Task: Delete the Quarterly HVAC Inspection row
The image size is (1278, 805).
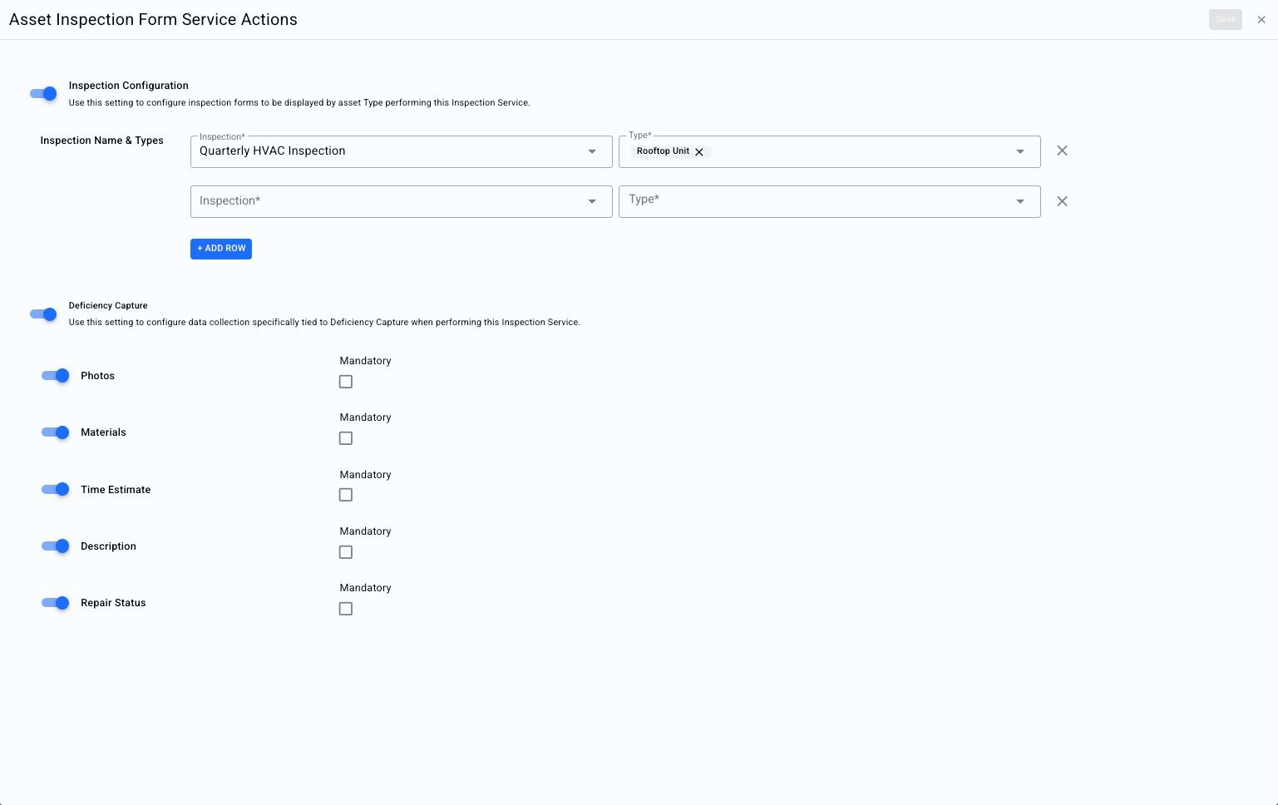Action: point(1062,151)
